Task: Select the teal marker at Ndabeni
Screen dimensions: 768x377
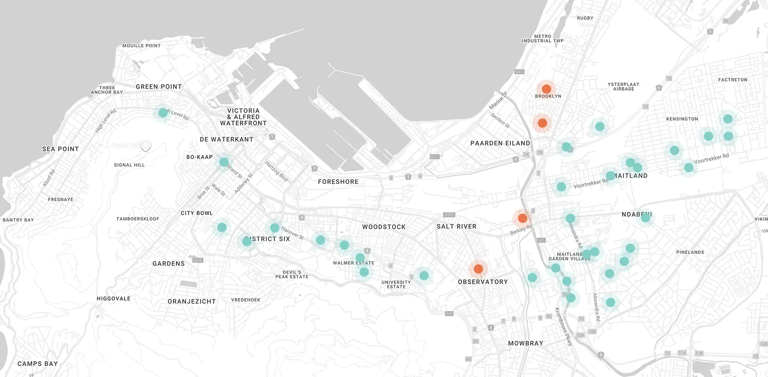Action: coord(645,218)
